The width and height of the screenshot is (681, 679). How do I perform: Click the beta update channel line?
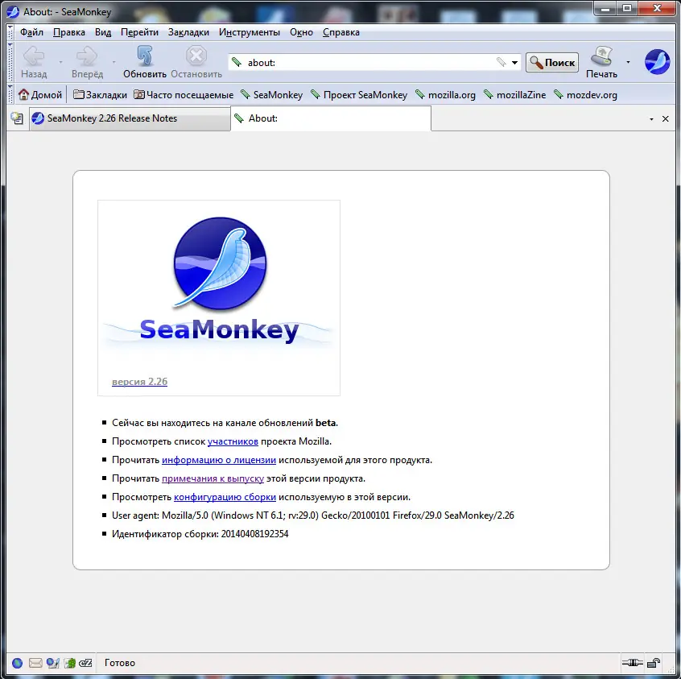click(x=225, y=423)
